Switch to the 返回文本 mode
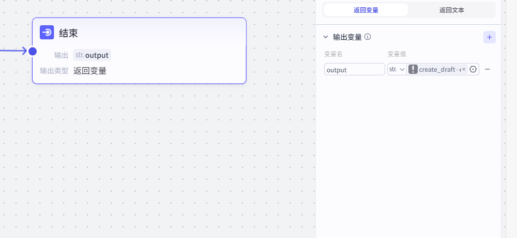Viewport: 517px width, 238px height. [451, 10]
